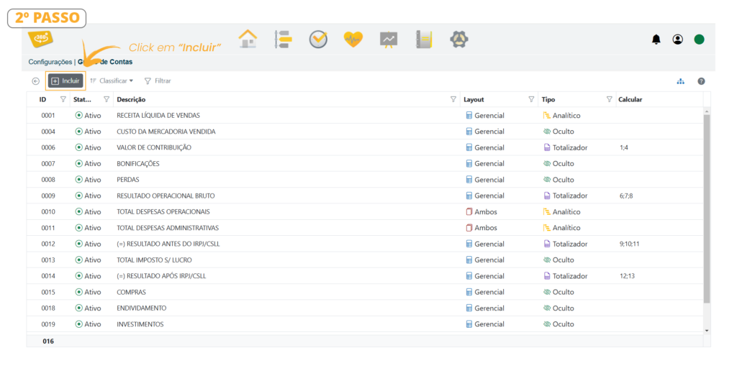
Task: Click the 9;10;11 calcular value
Action: [629, 244]
